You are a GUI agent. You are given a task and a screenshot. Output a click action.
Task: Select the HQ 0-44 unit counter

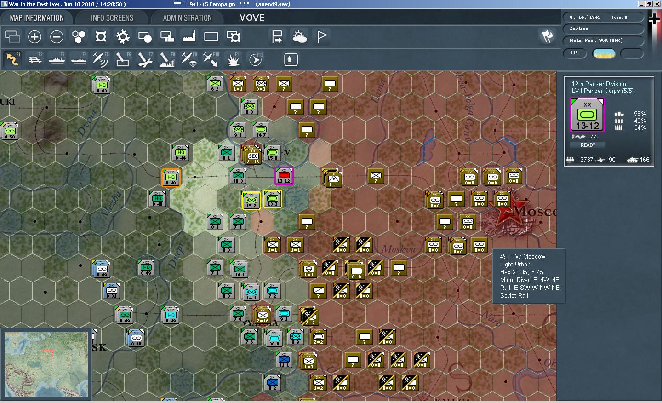(180, 153)
